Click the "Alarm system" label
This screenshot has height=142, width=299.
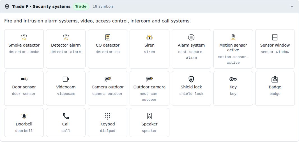191,45
